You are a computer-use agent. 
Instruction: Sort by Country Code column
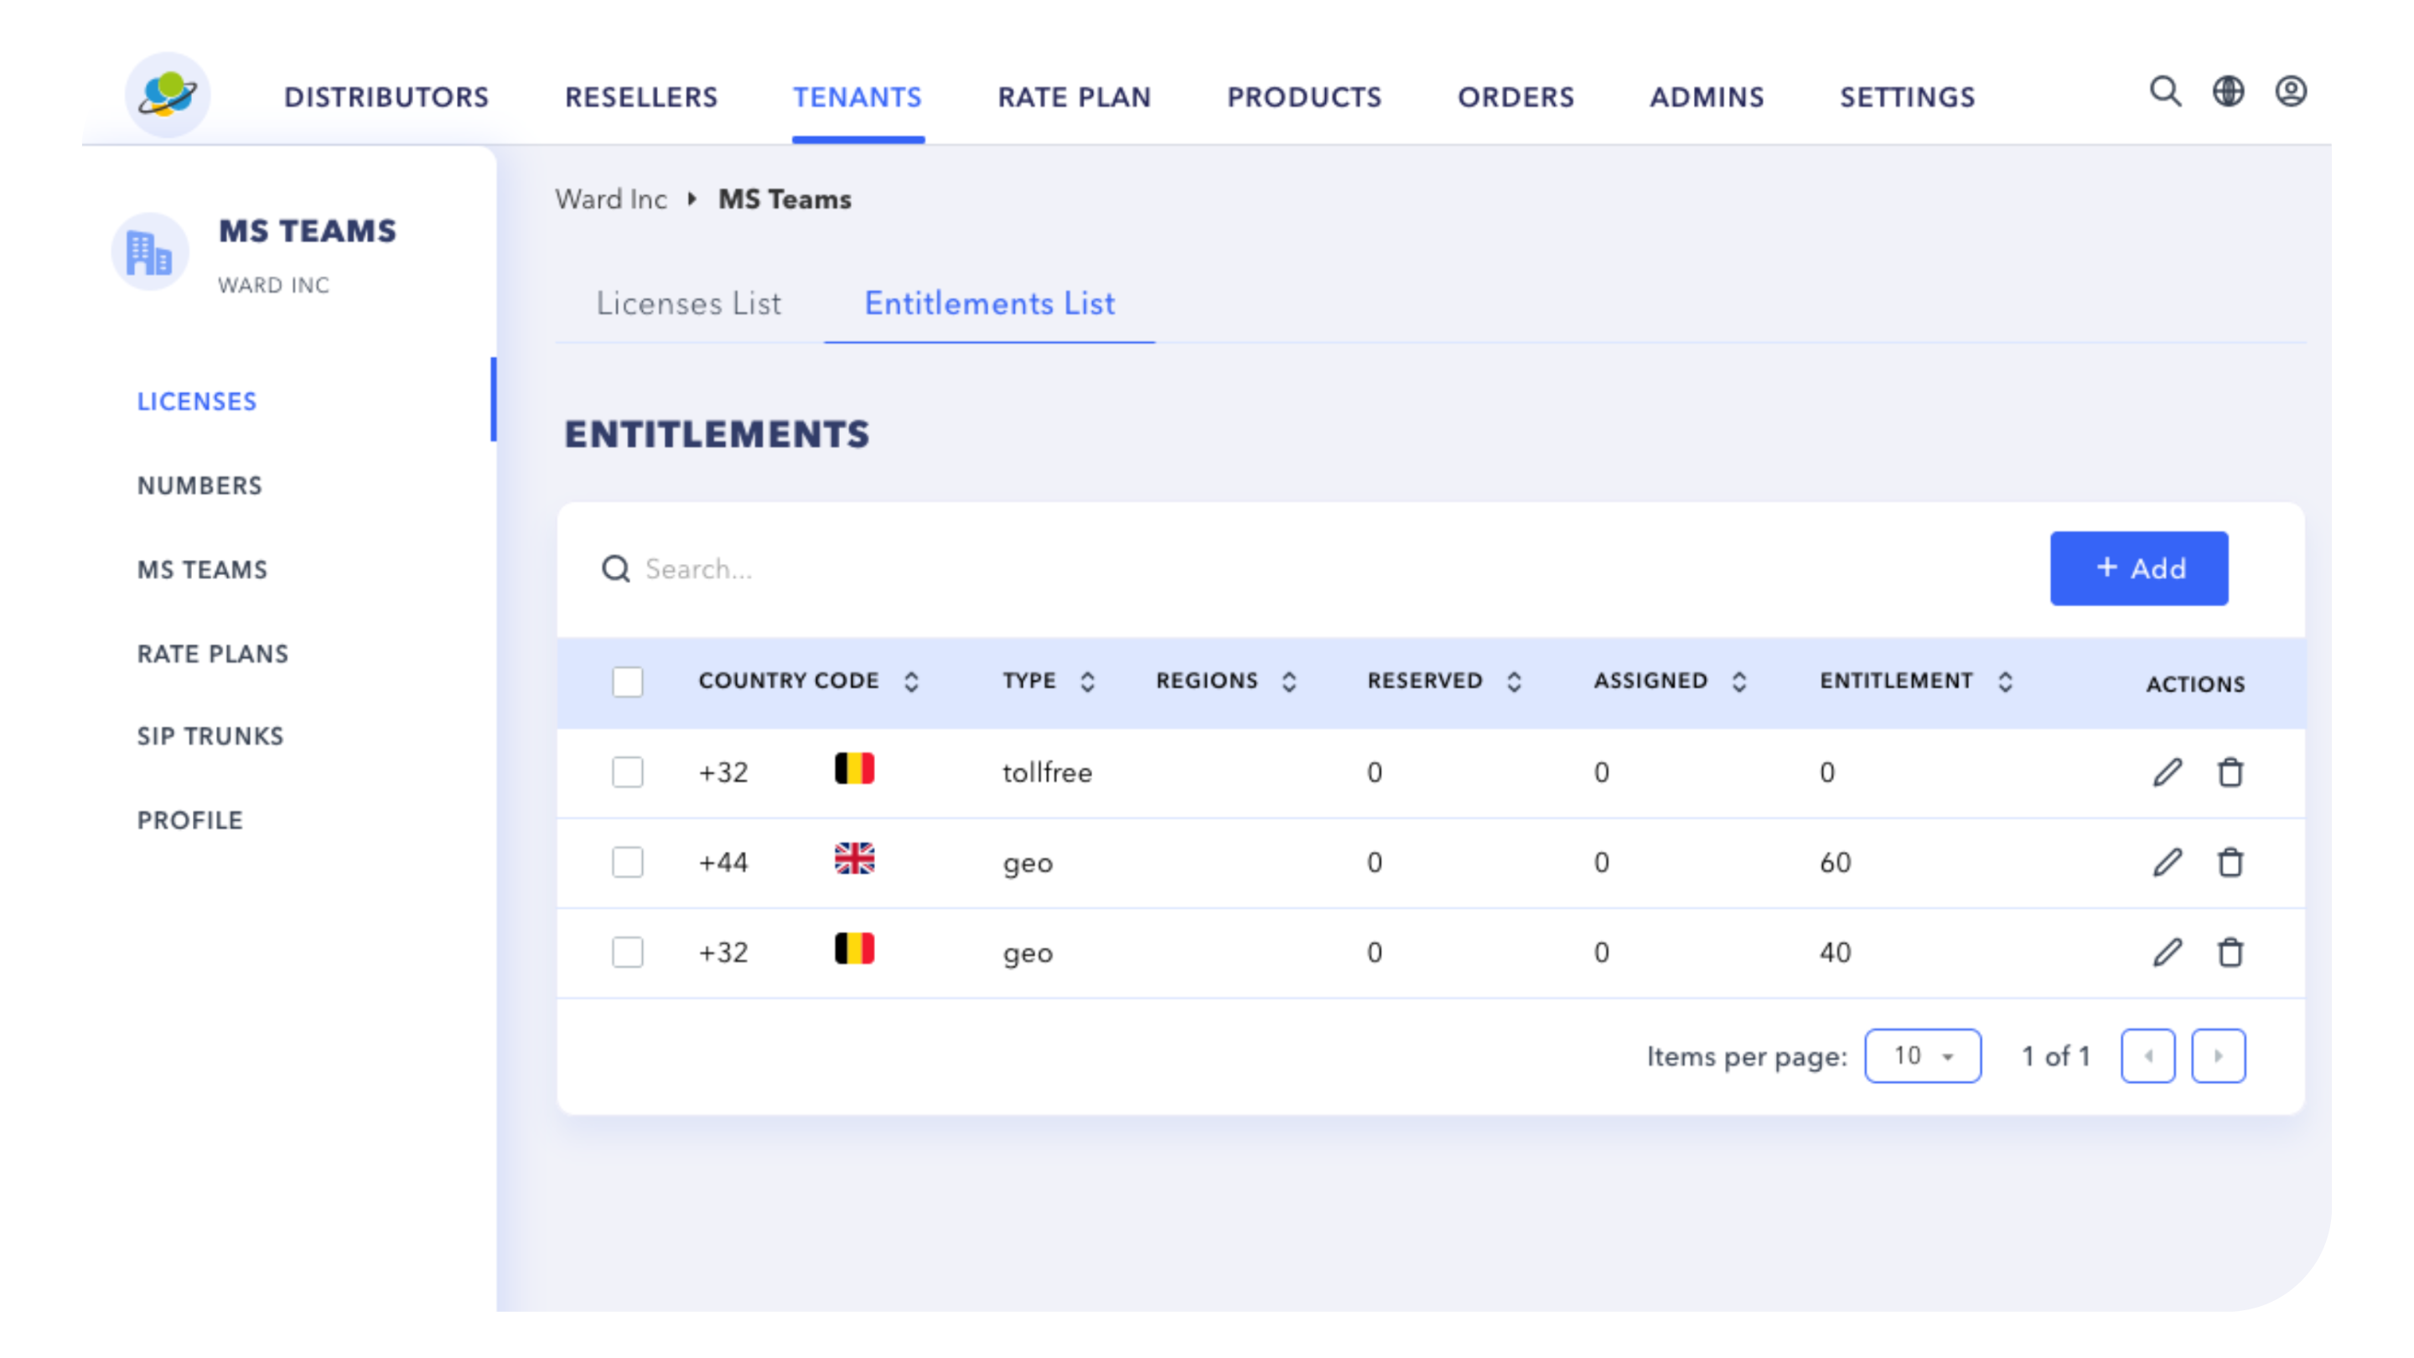911,682
